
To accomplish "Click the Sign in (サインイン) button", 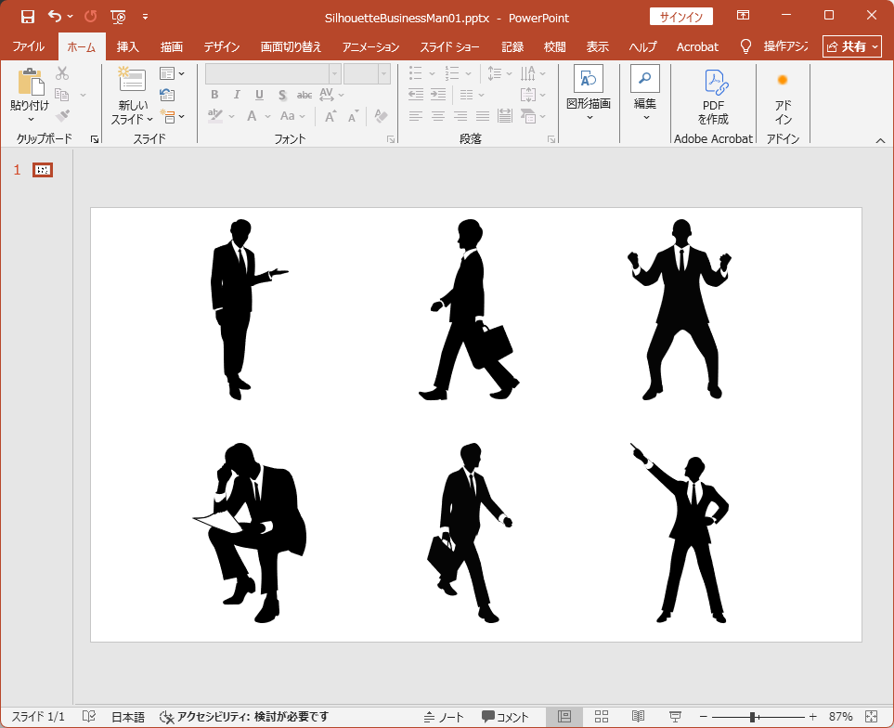I will (x=680, y=17).
